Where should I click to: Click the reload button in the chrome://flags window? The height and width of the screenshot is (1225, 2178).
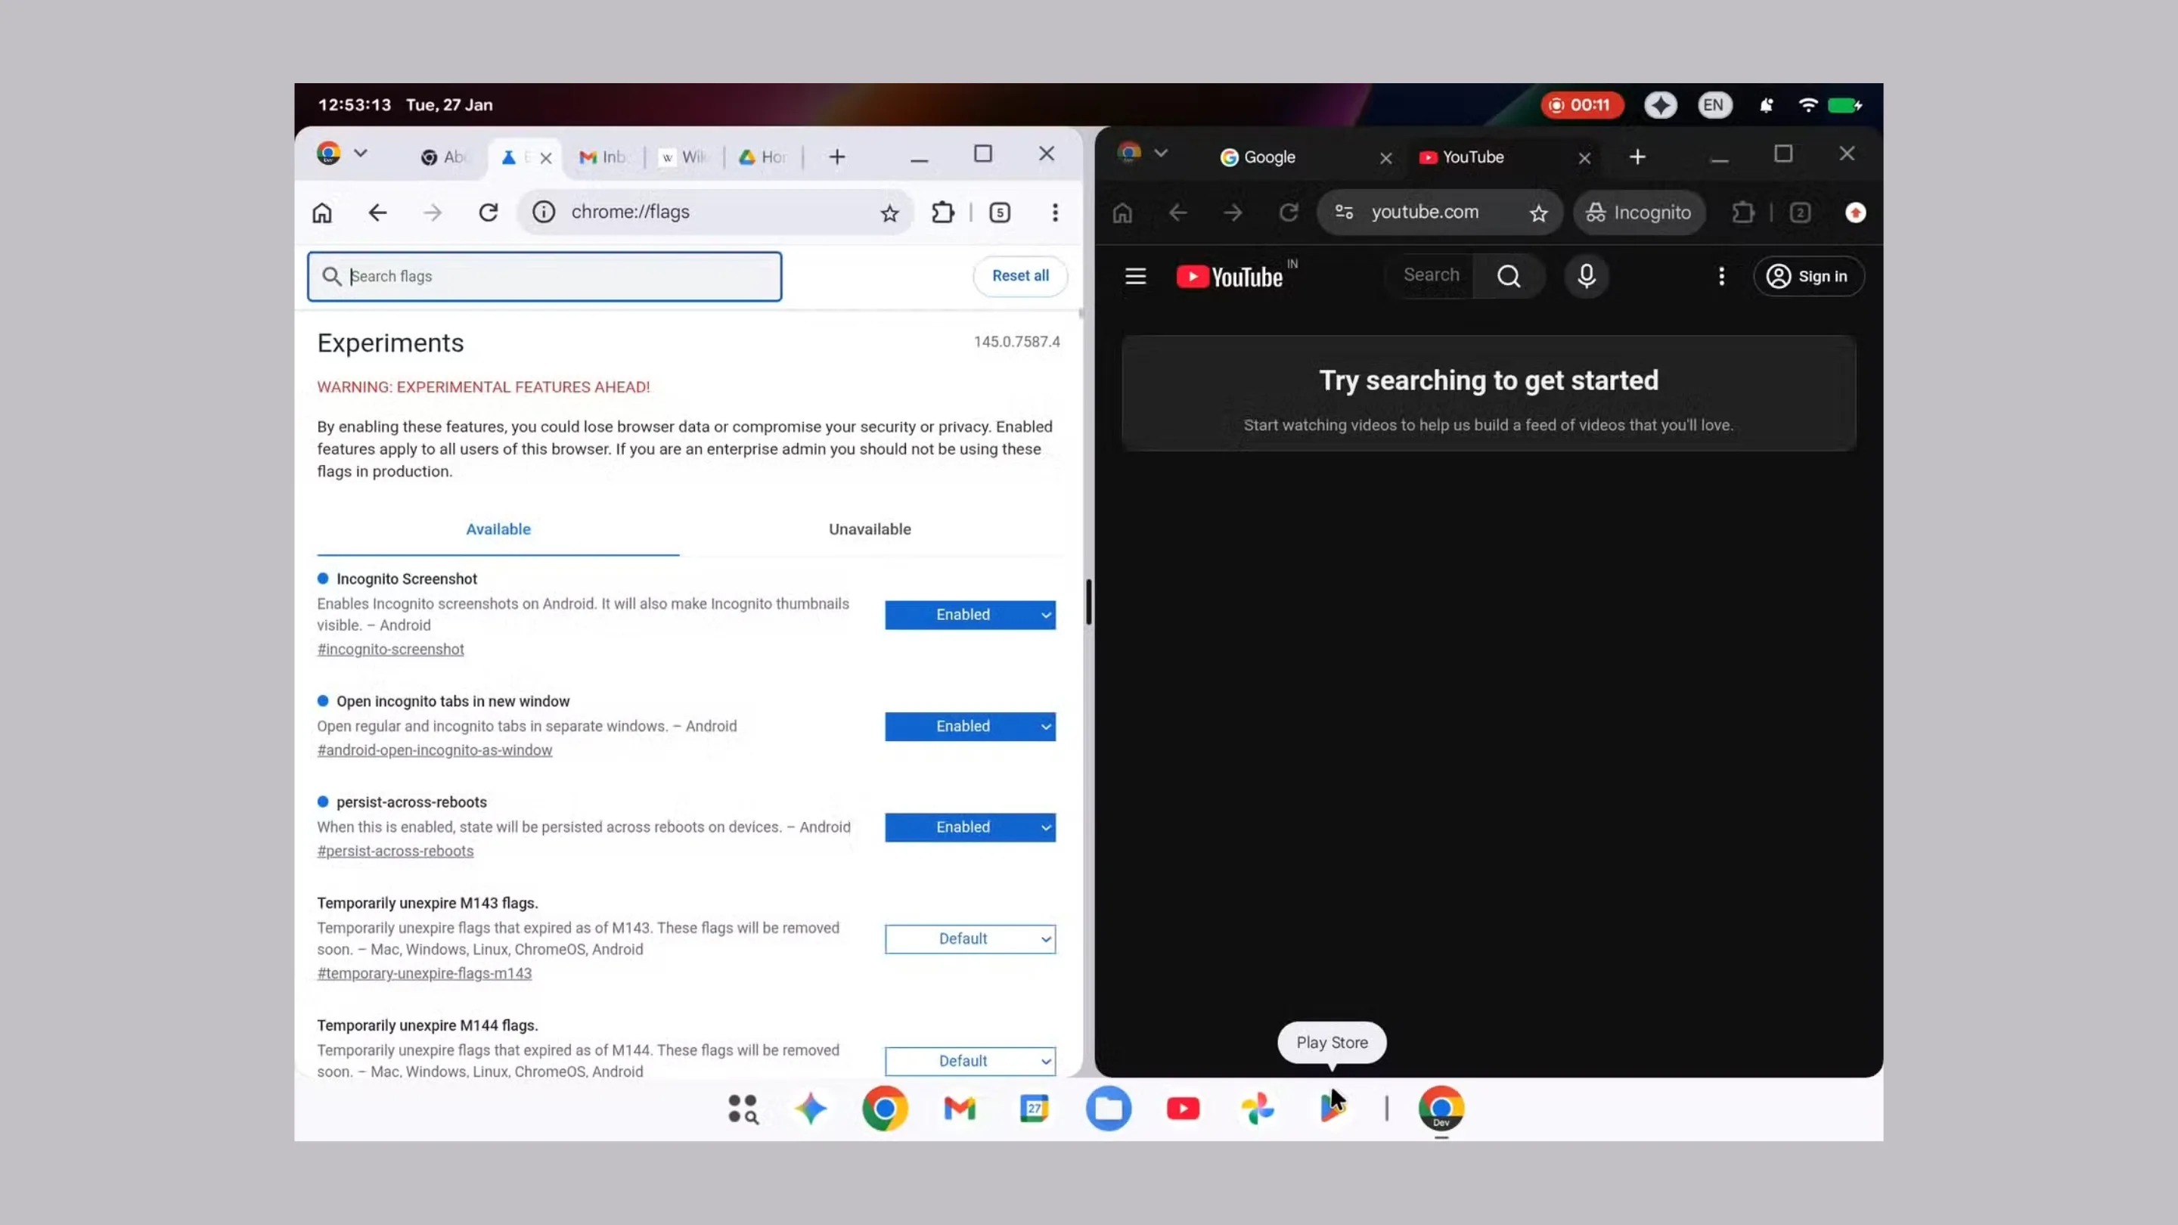coord(488,212)
